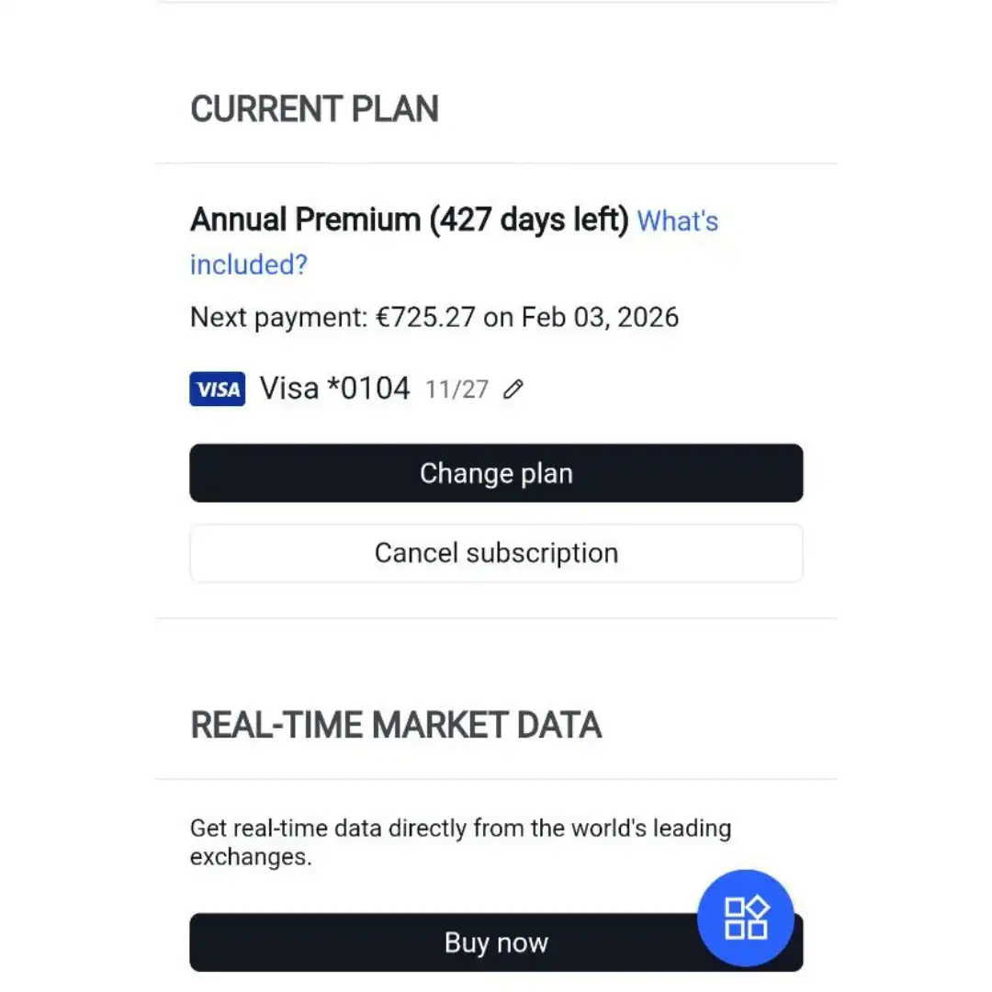
Task: Click the Visa icon next to *0104
Action: 217,389
